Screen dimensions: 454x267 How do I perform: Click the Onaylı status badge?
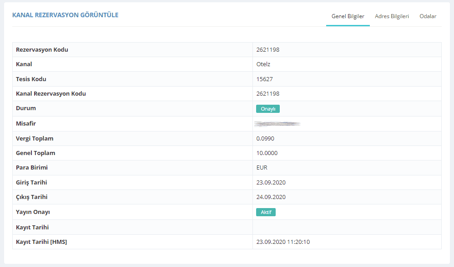(x=268, y=109)
